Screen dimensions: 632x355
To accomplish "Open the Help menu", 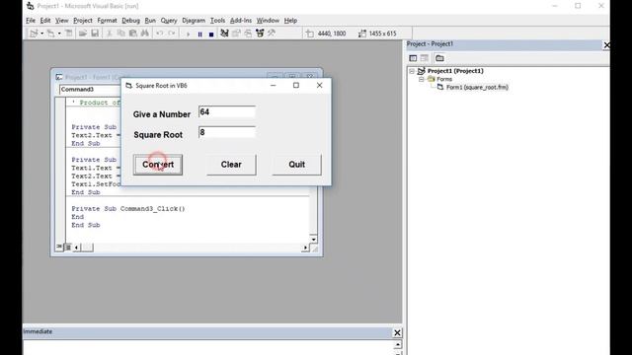I will (290, 20).
